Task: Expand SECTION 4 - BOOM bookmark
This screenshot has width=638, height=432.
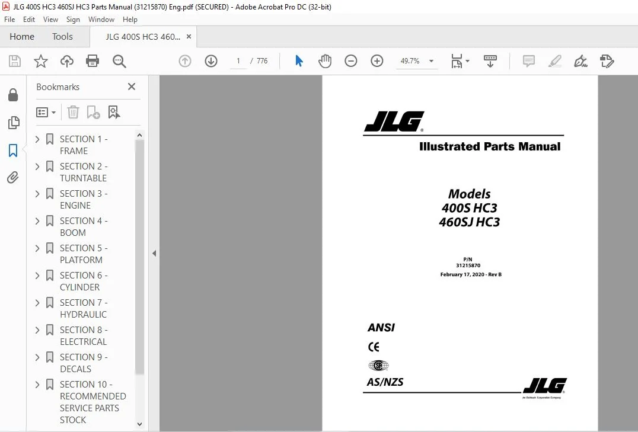Action: coord(37,221)
